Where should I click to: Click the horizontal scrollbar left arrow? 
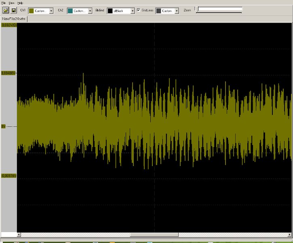coord(19,234)
